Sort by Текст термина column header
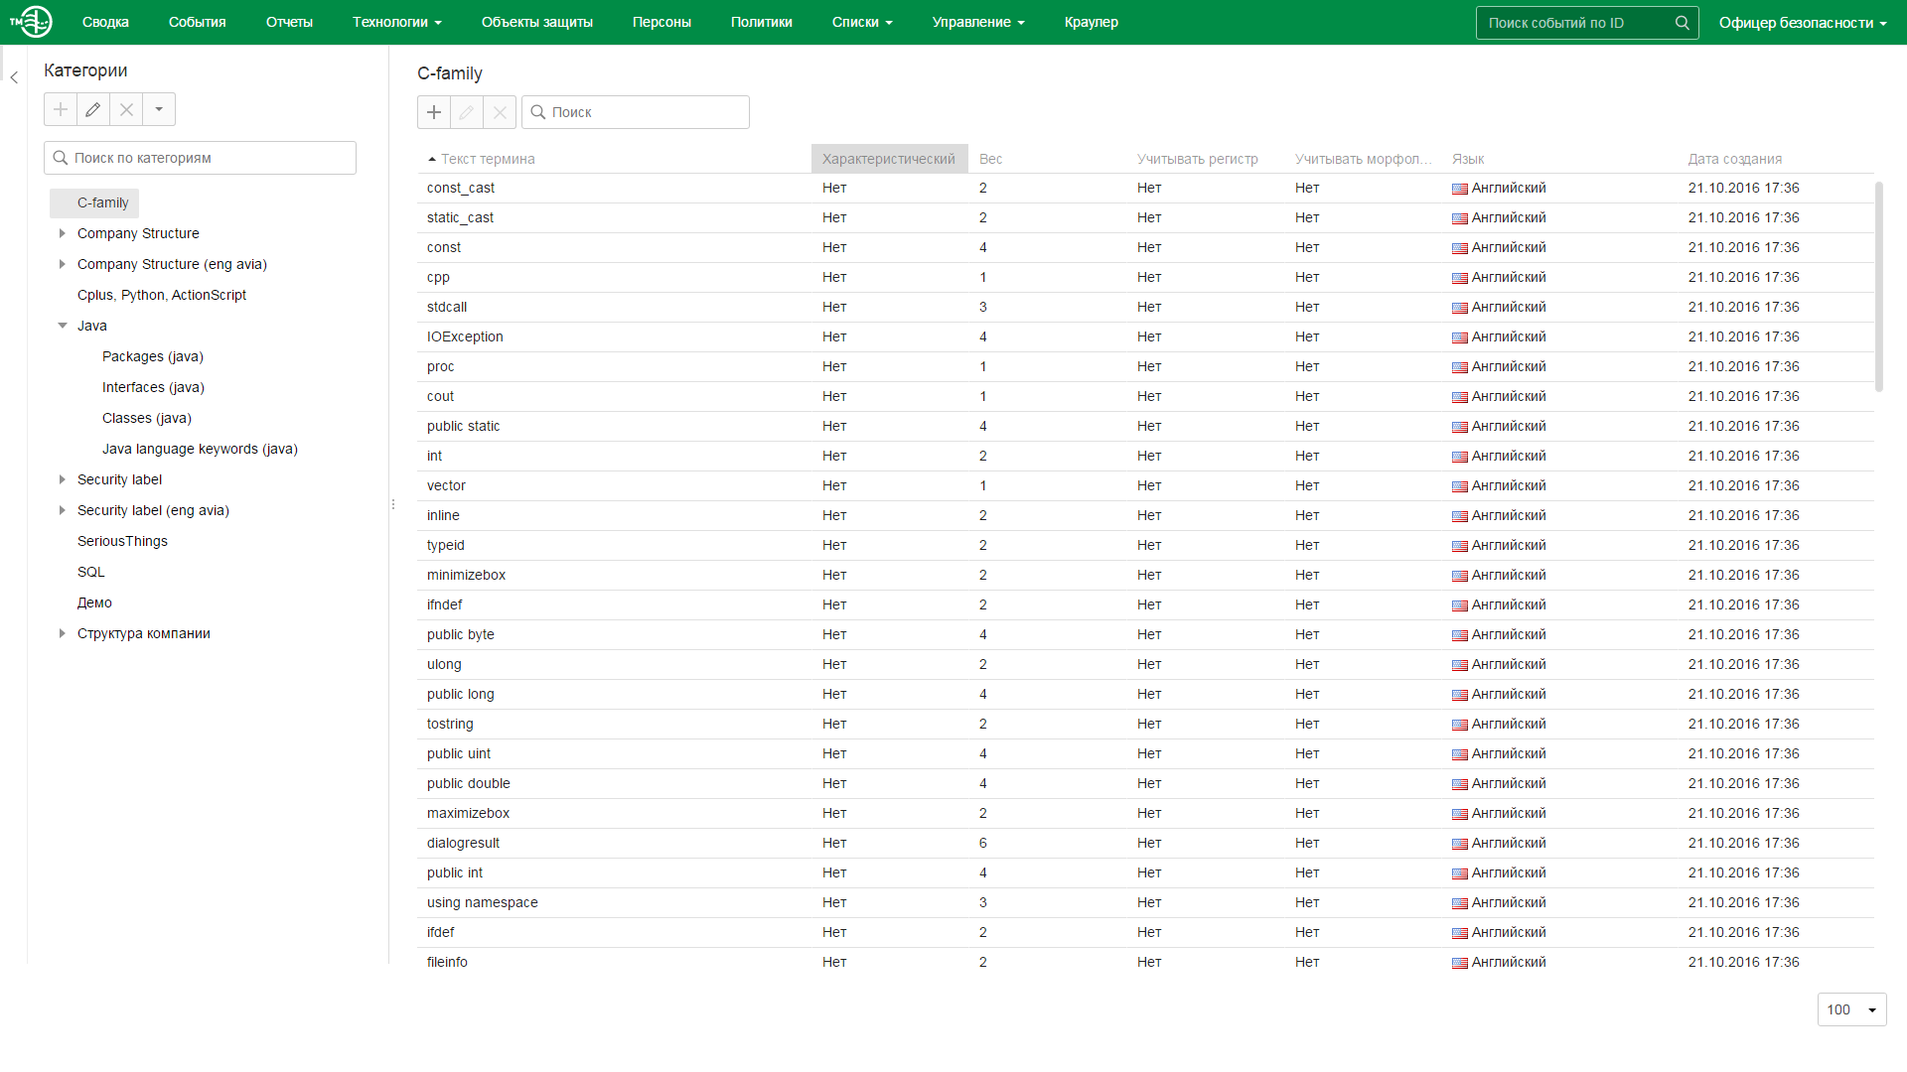The image size is (1907, 1072). pyautogui.click(x=487, y=159)
